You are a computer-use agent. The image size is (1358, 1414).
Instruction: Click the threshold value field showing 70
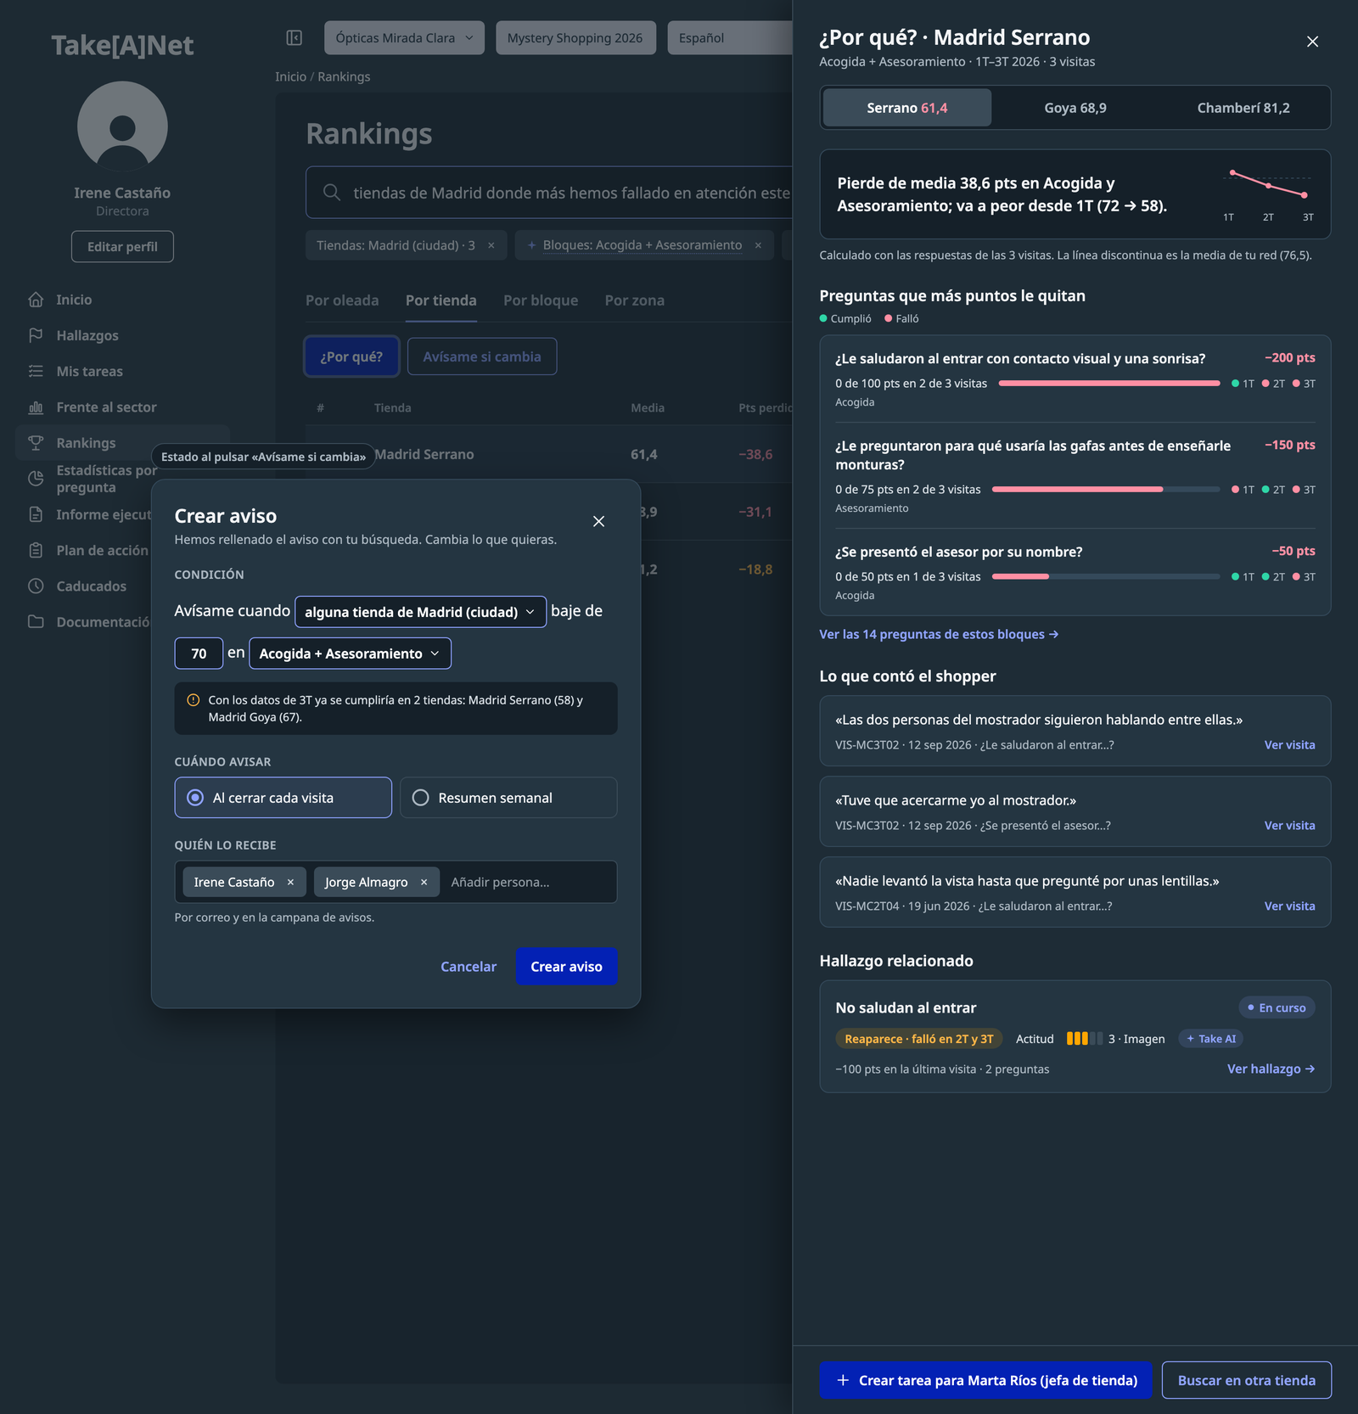[x=199, y=654]
